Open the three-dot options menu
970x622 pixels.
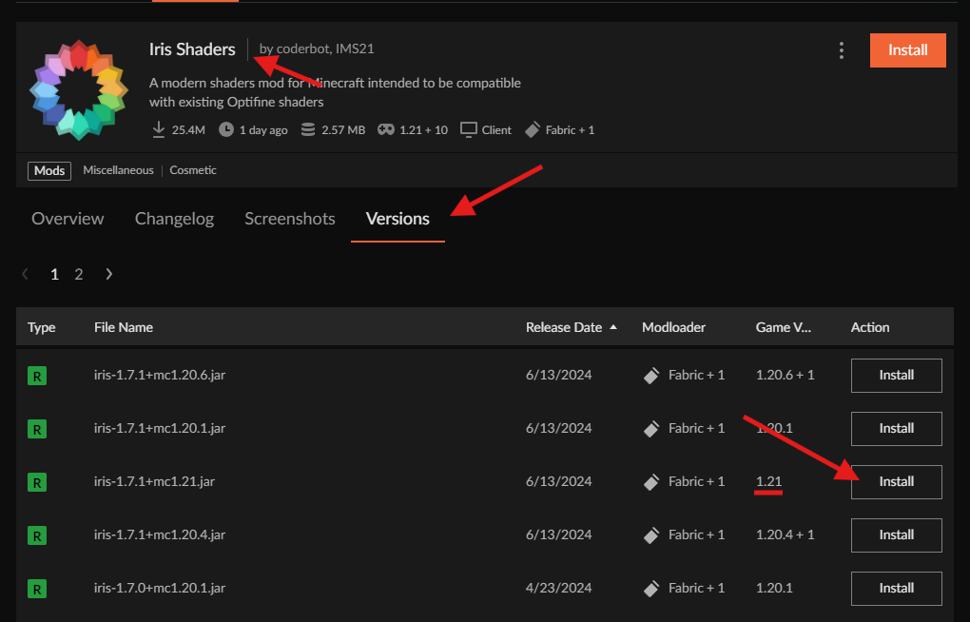tap(841, 50)
